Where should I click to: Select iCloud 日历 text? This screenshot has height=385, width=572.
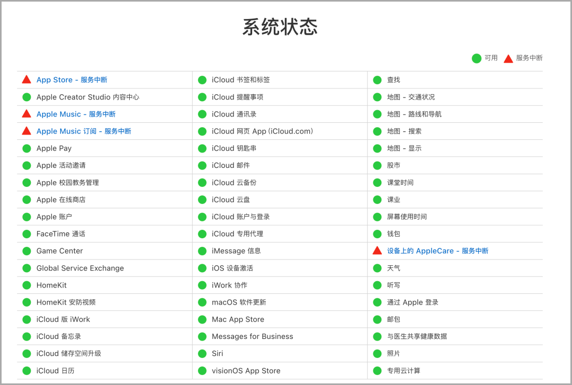click(x=56, y=371)
